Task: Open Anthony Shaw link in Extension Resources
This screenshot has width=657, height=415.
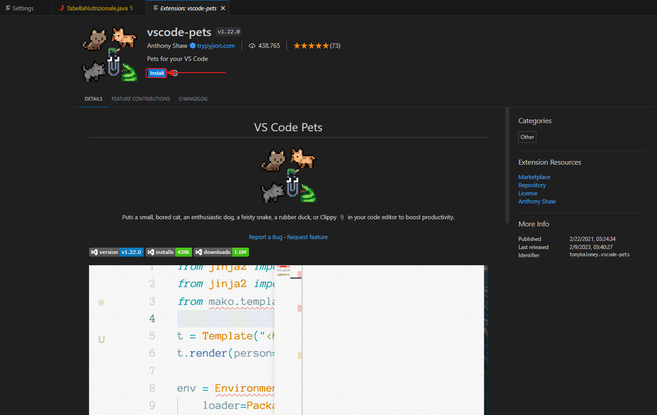Action: tap(537, 202)
